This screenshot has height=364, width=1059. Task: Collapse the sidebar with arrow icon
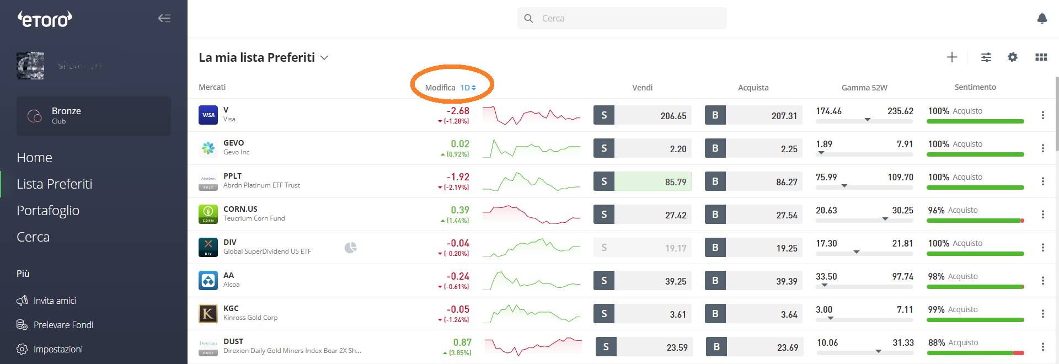(x=164, y=18)
